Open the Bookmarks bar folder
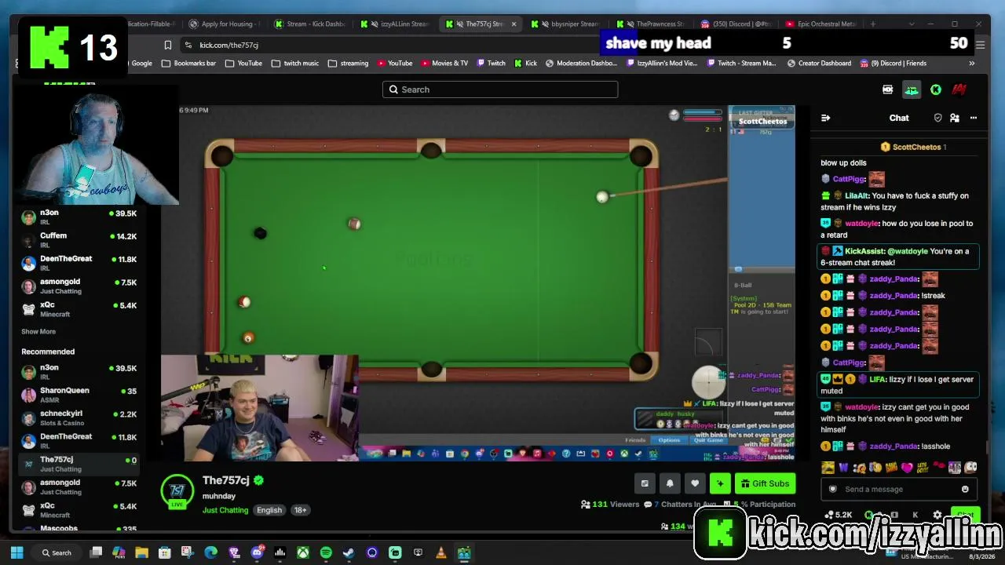 coord(188,64)
